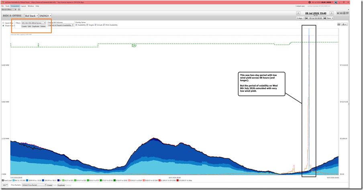The image size is (363, 190).
Task: Step back one interval with the left arrow
Action: [x=298, y=13]
